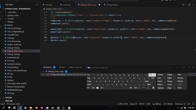Image resolution: width=196 pixels, height=110 pixels.
Task: Click the highlighted backspace key on the On-Screen Keyboard
Action: coord(152,75)
